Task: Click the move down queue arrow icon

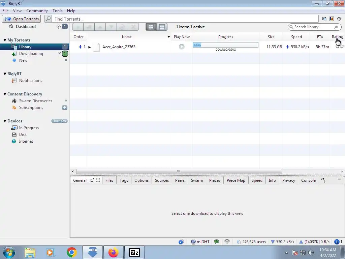Action: 111,27
